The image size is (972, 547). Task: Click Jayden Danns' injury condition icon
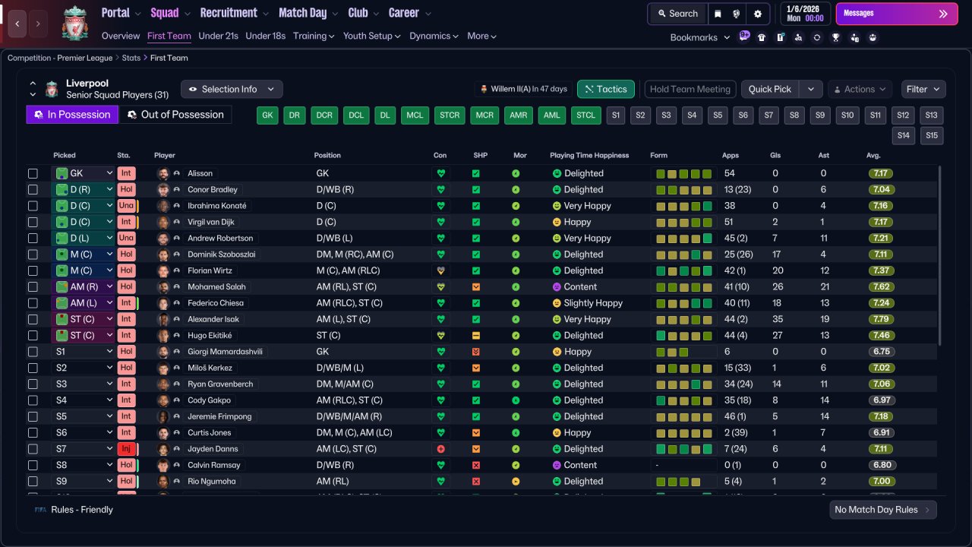[440, 449]
